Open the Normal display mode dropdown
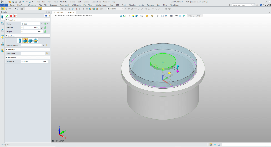The height and width of the screenshot is (147, 271). pyautogui.click(x=122, y=9)
